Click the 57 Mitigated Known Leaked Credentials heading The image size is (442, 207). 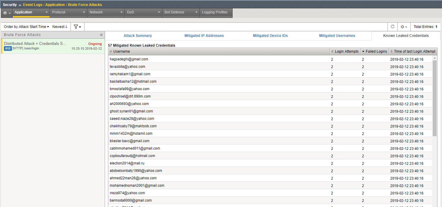tap(142, 46)
